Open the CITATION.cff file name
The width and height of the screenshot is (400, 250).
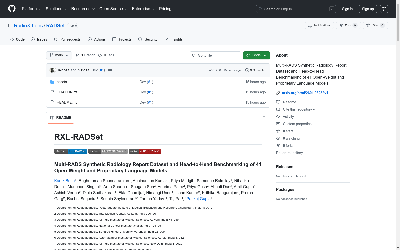click(67, 92)
